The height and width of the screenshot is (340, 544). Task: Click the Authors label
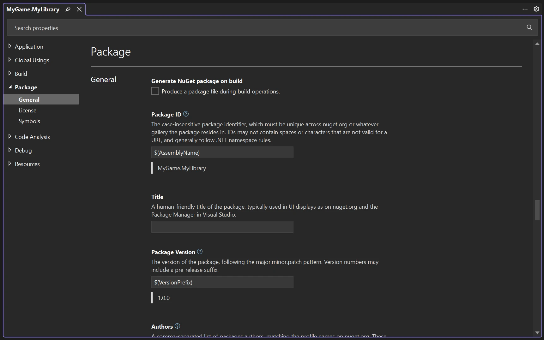(x=162, y=327)
